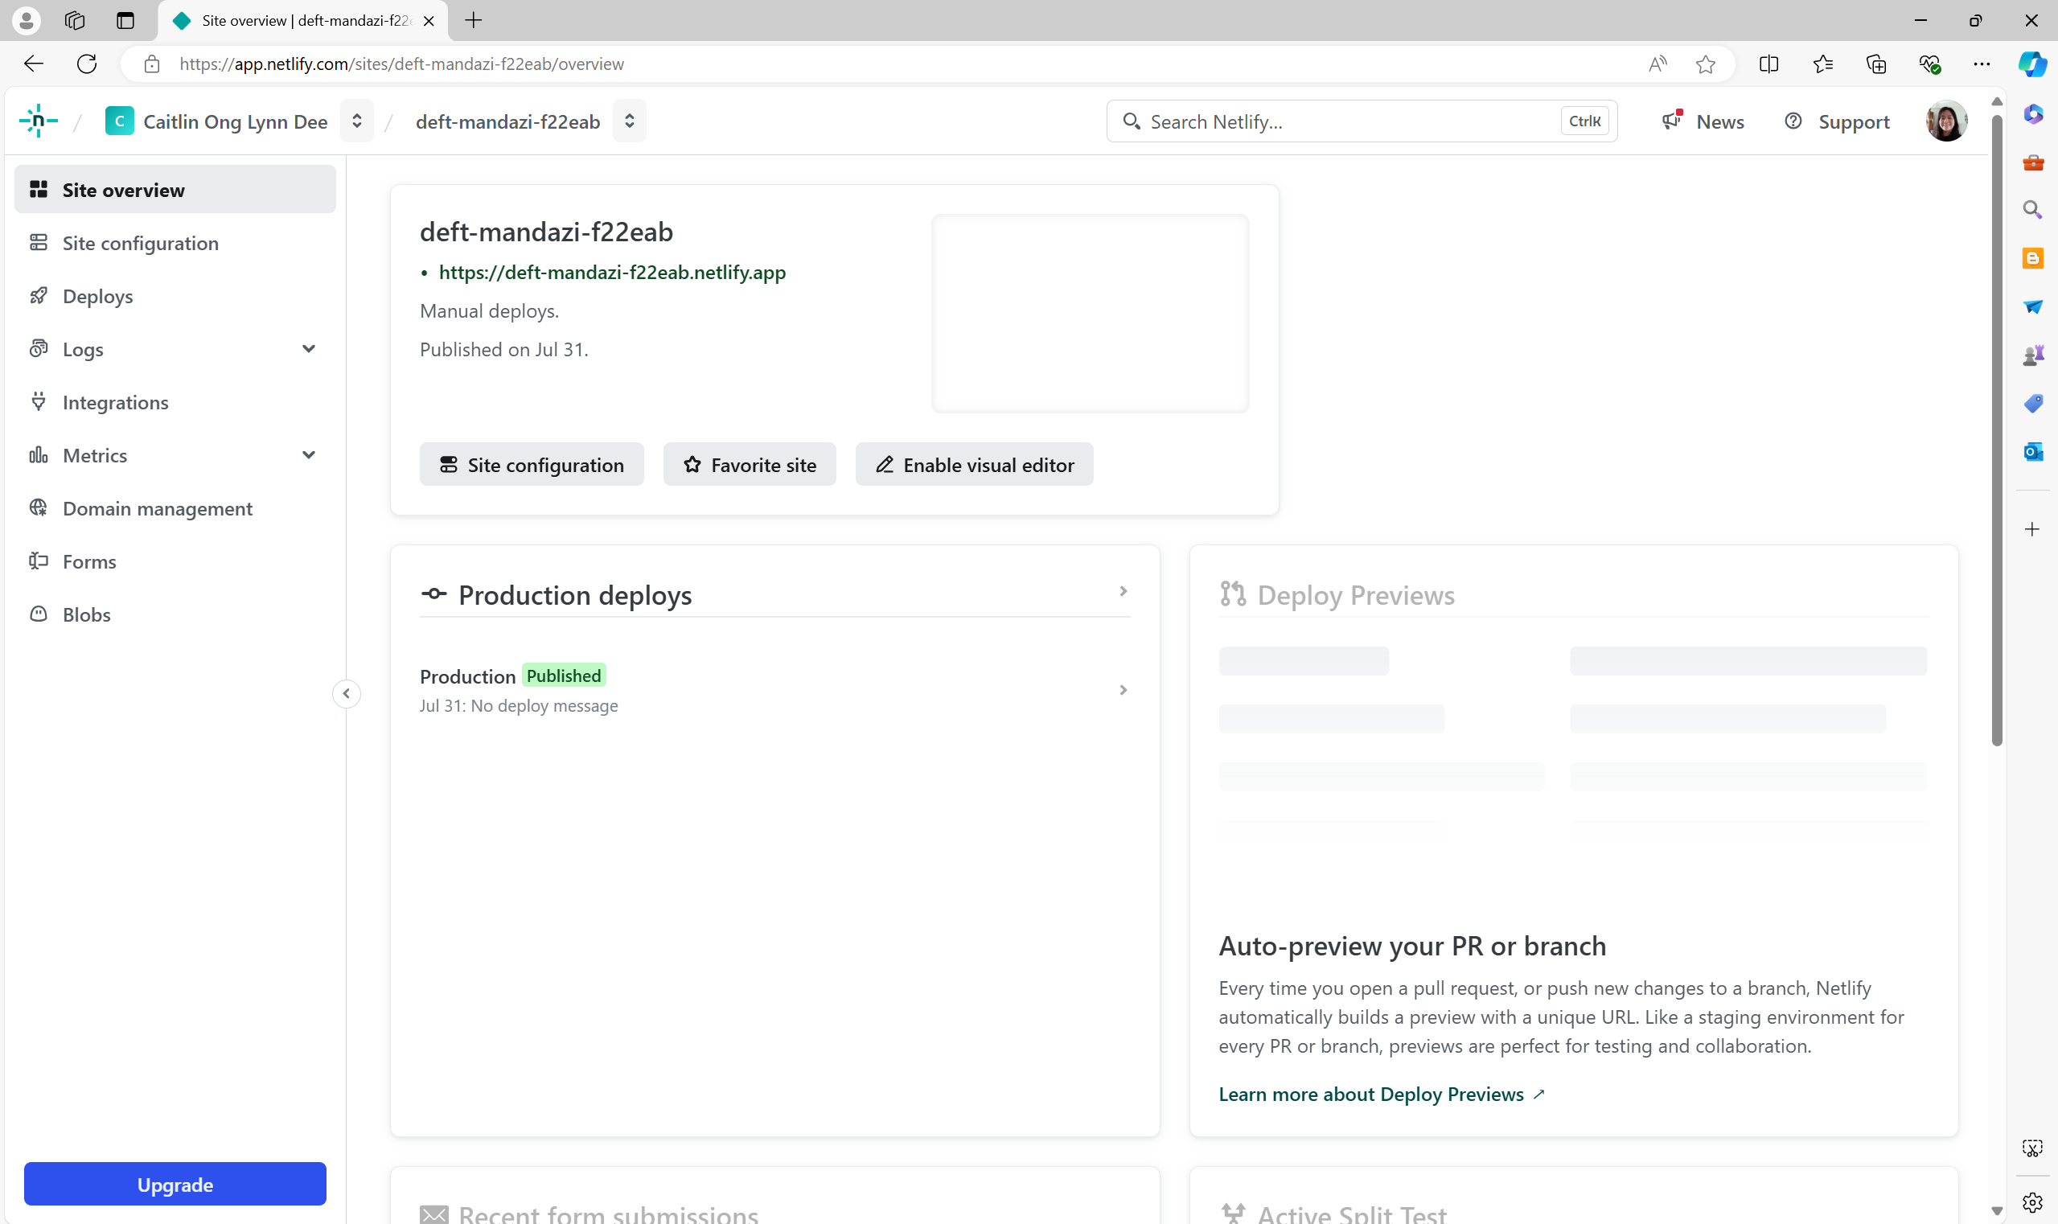
Task: Open the browser profile icon
Action: [x=27, y=21]
